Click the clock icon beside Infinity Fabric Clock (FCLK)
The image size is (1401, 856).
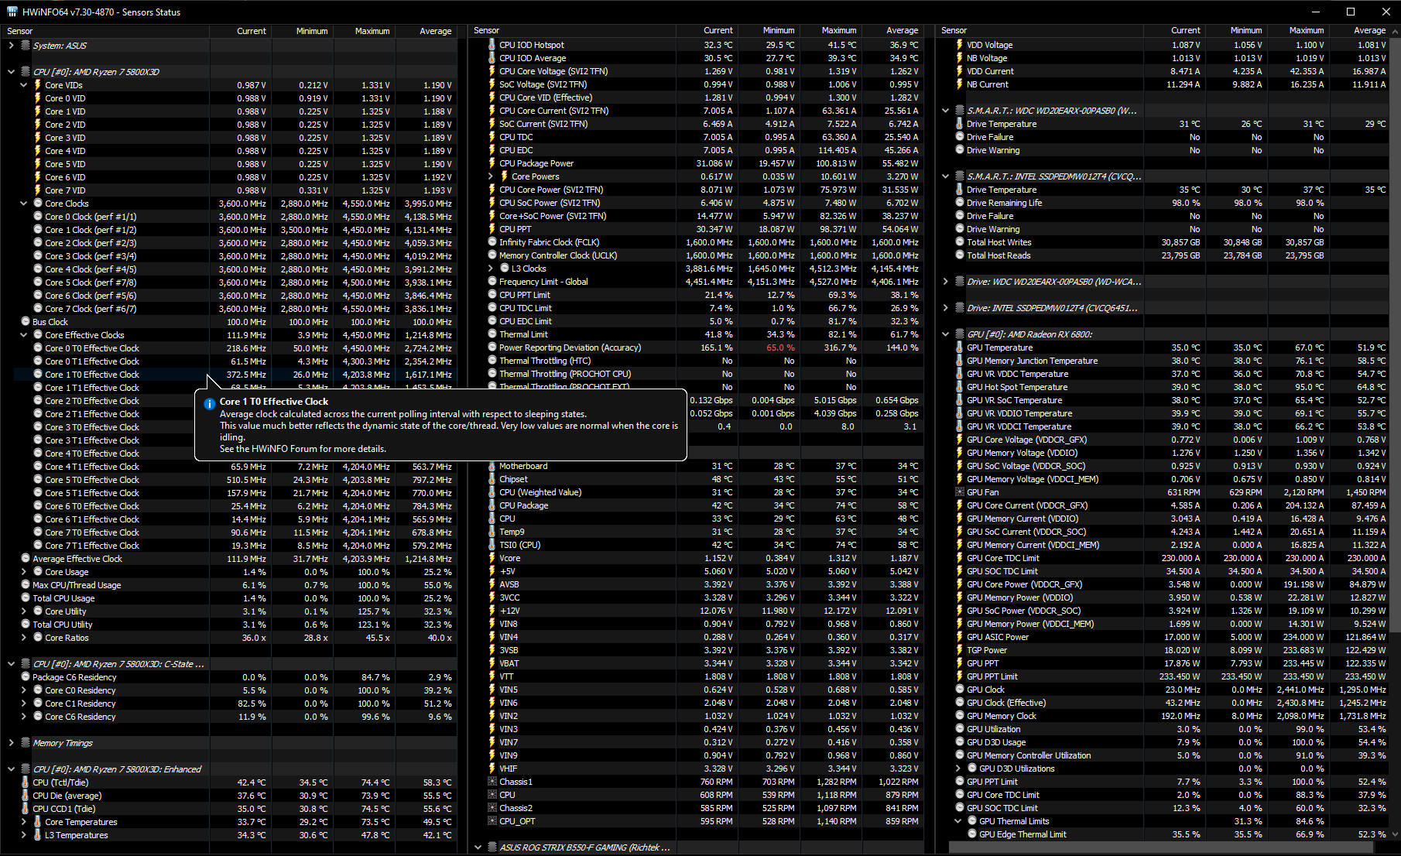492,242
